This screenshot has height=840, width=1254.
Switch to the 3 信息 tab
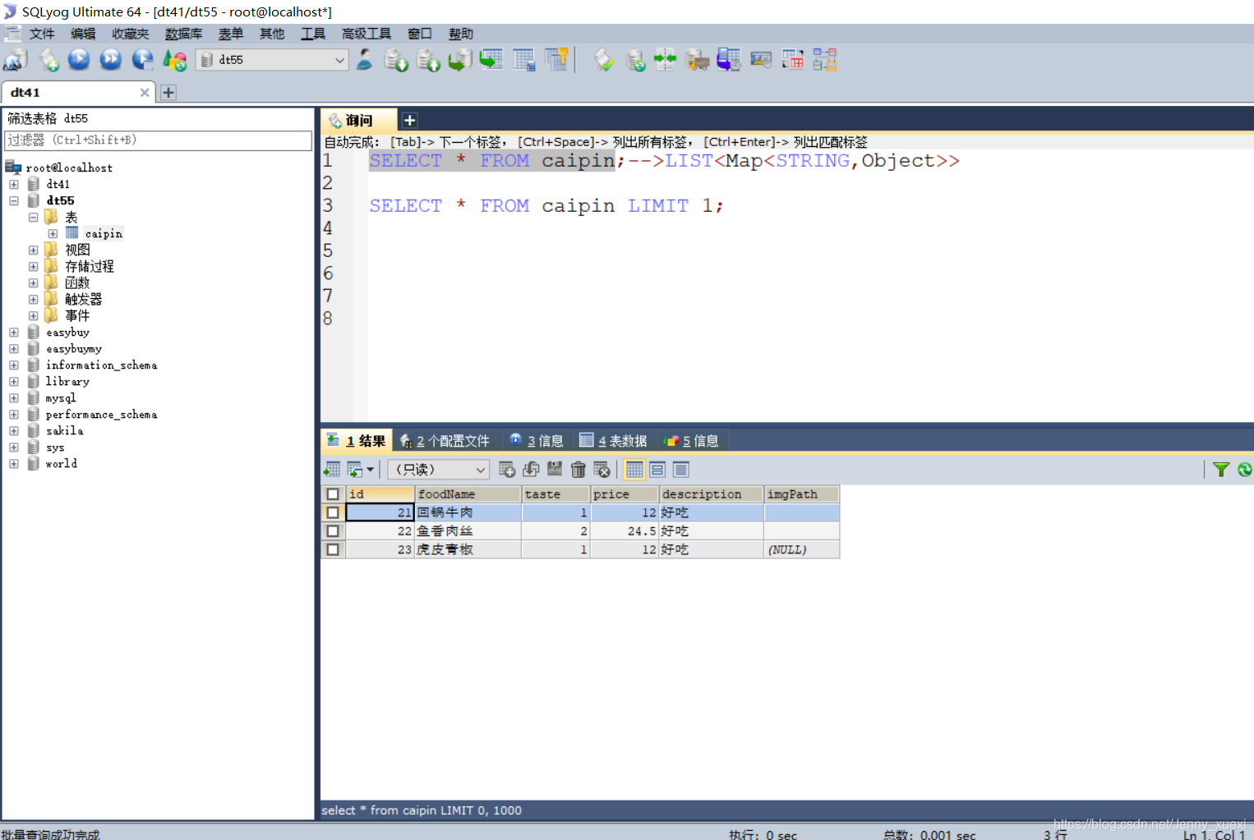click(x=537, y=441)
